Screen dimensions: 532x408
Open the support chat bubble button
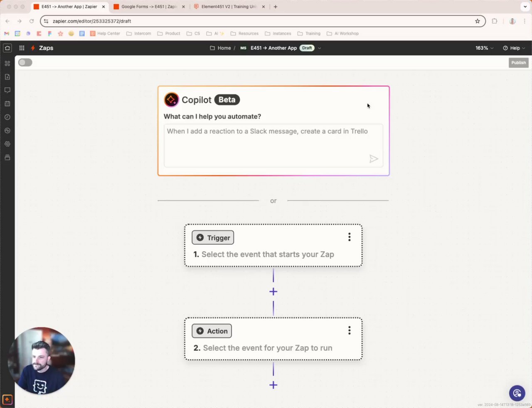pos(517,393)
